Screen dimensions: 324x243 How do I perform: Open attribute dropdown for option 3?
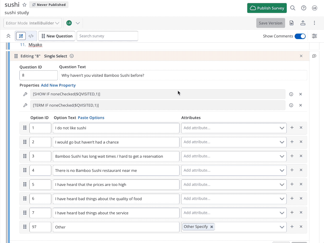pos(282,156)
